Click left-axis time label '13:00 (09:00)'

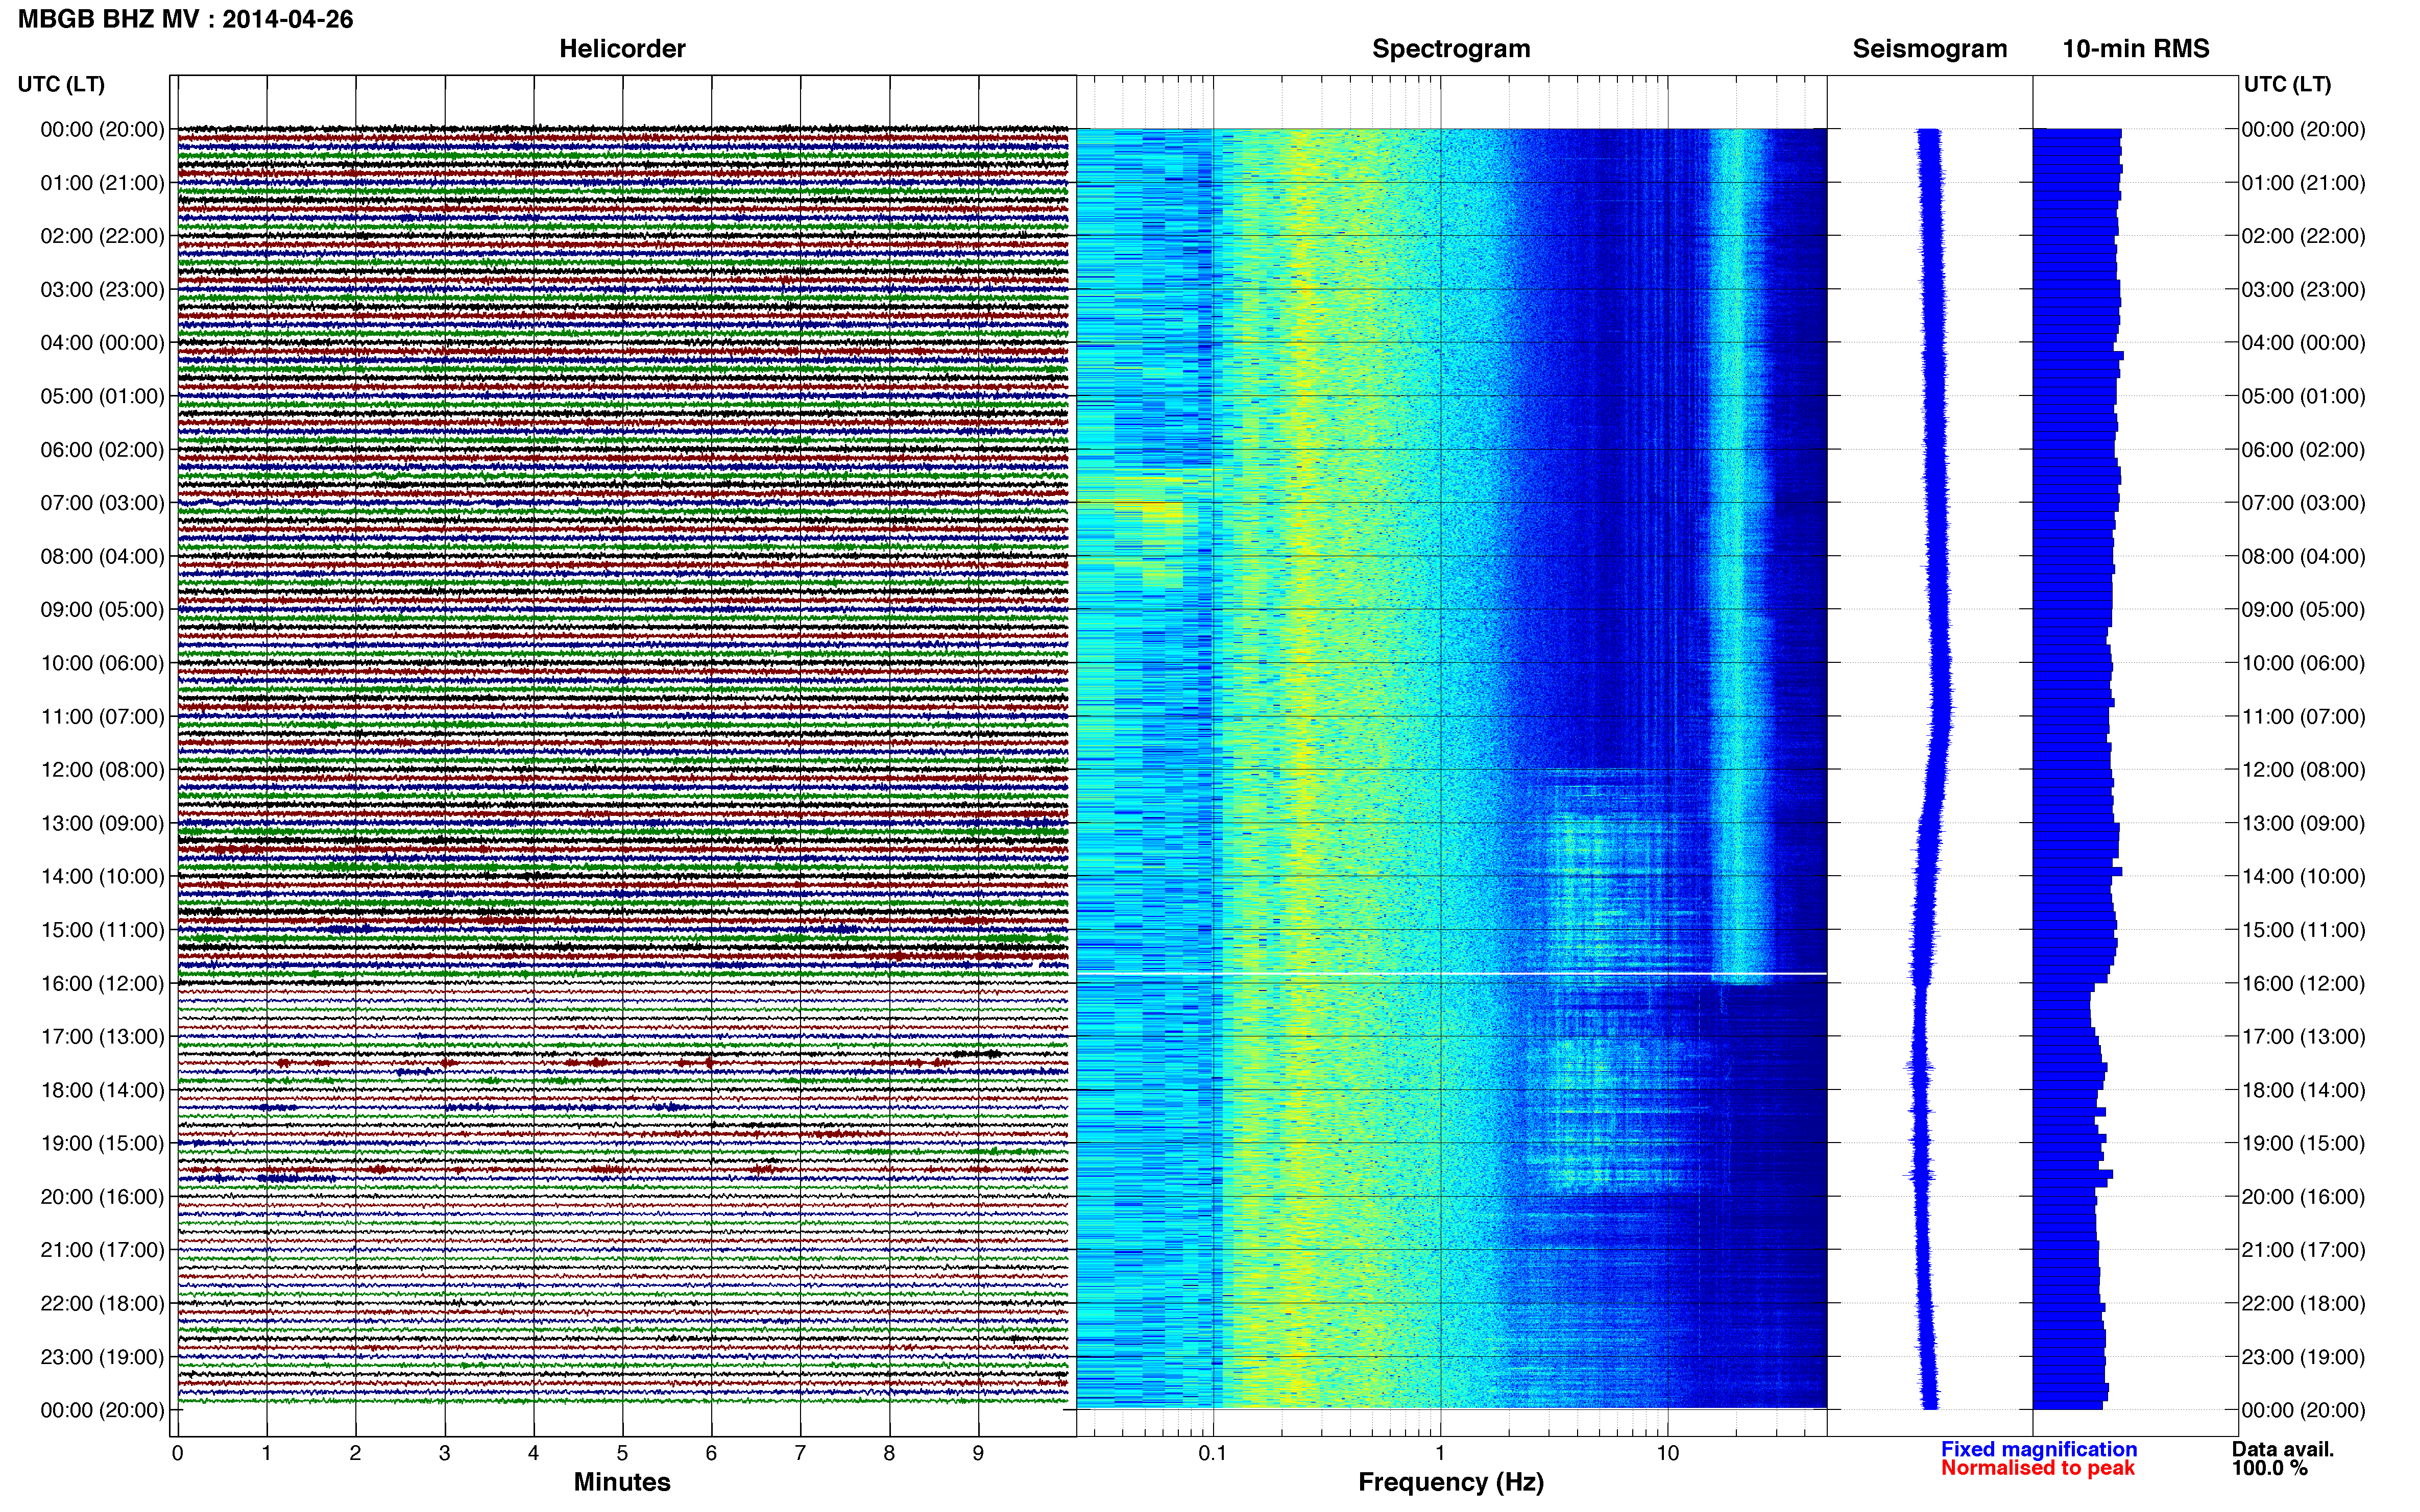click(102, 823)
